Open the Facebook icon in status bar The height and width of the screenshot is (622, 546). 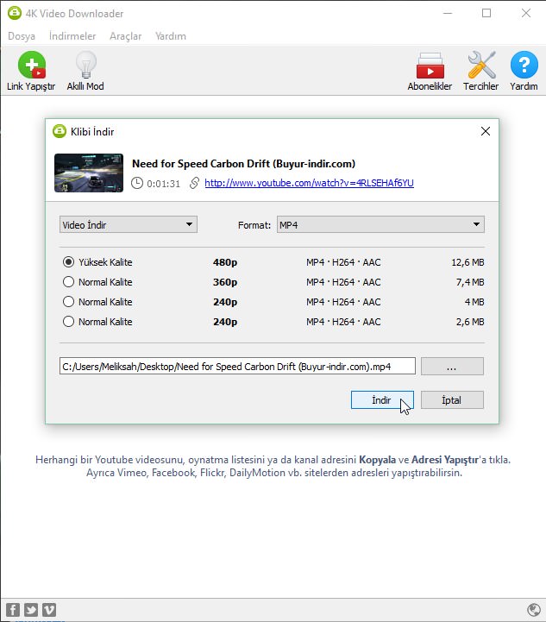coord(13,610)
